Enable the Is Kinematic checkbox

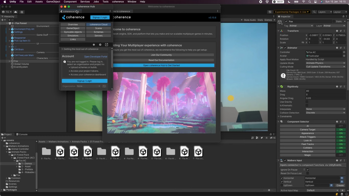307,105
